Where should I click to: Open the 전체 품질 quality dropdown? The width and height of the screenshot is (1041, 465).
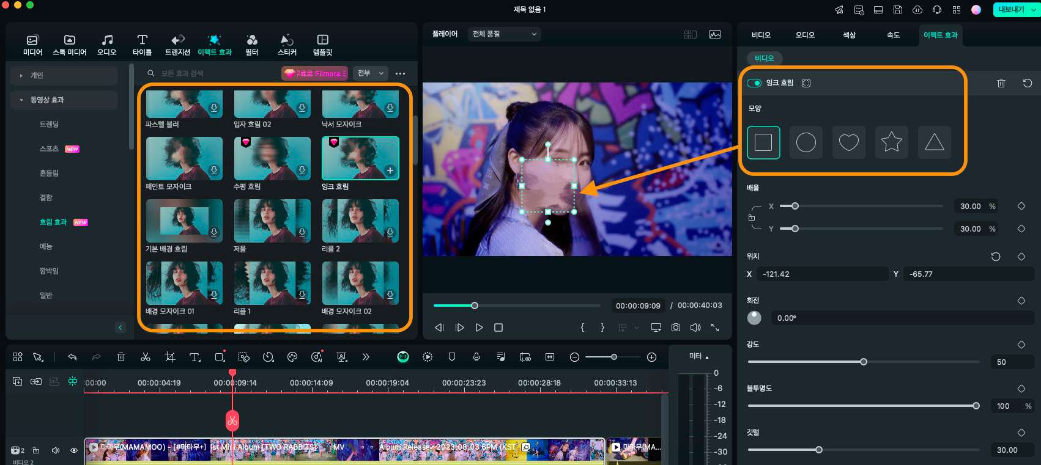click(x=505, y=34)
